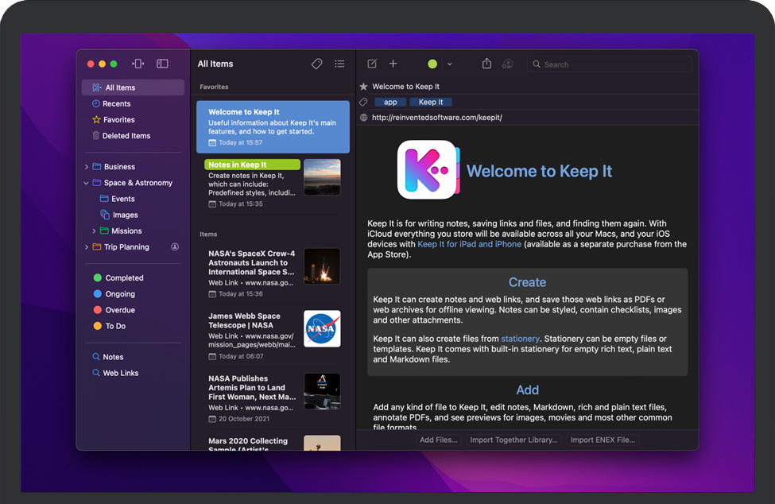Open the tag filter icon above list
The image size is (775, 504).
[x=316, y=64]
